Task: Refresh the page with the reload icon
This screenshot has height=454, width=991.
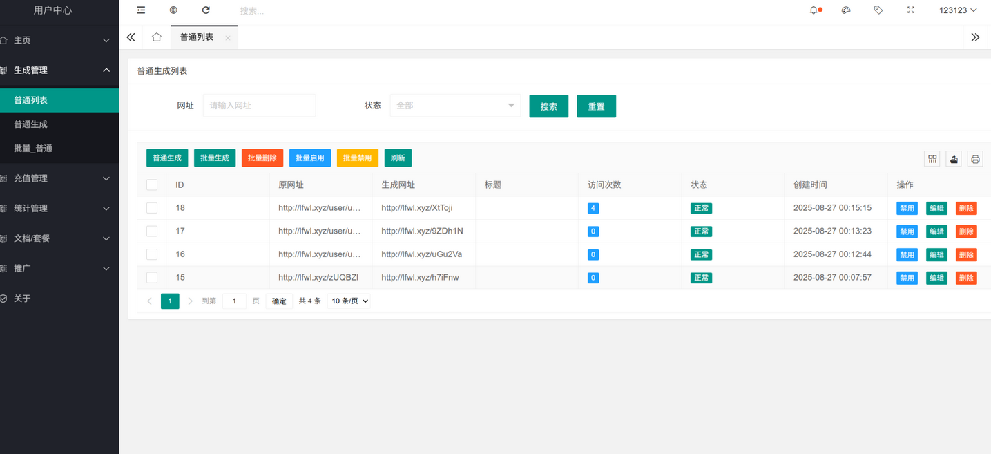Action: point(205,10)
